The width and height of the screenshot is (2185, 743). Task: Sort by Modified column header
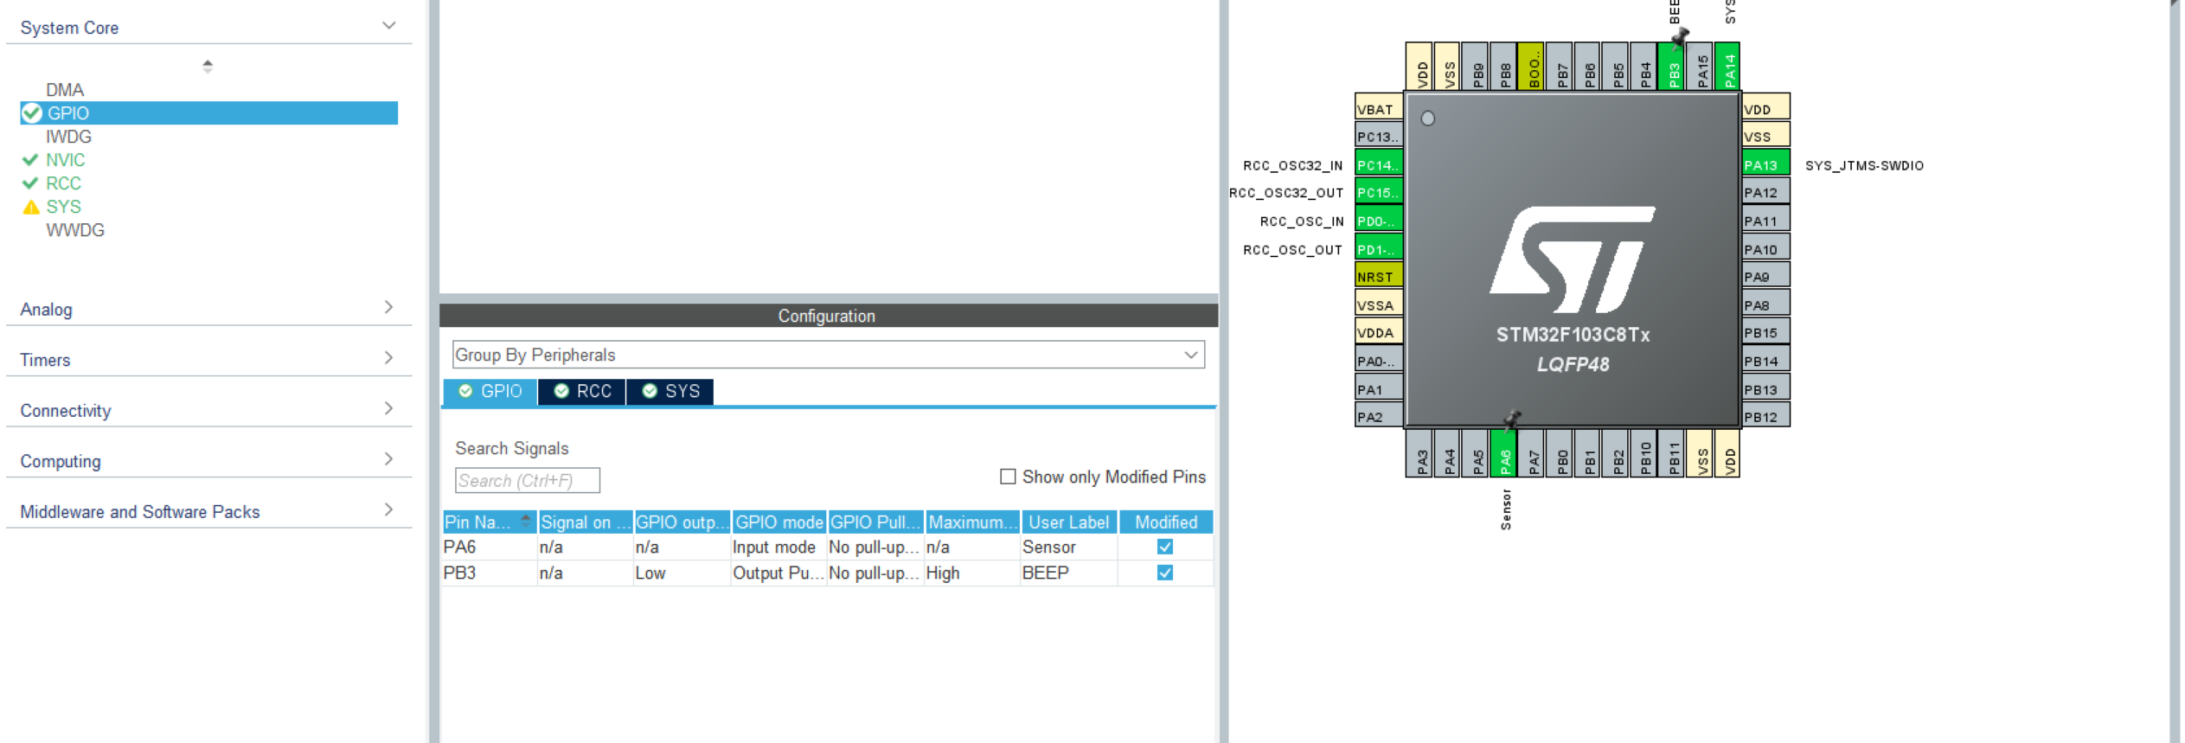pos(1166,522)
